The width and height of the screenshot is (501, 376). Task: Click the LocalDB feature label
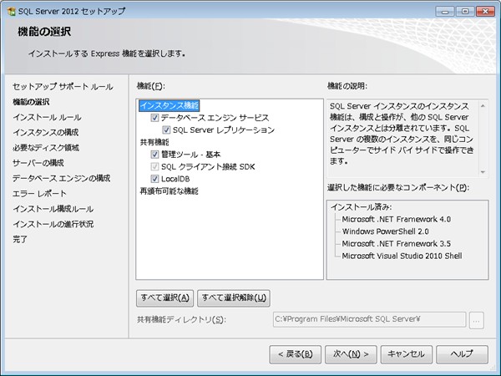(175, 179)
